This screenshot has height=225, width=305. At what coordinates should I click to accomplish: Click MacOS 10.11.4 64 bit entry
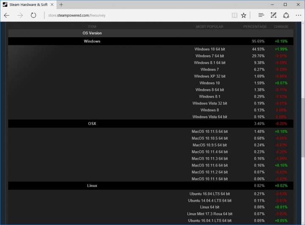click(x=210, y=152)
